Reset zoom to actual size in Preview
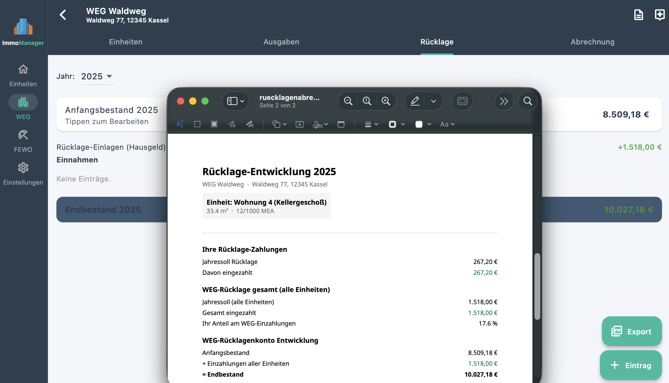This screenshot has height=383, width=669. click(367, 101)
